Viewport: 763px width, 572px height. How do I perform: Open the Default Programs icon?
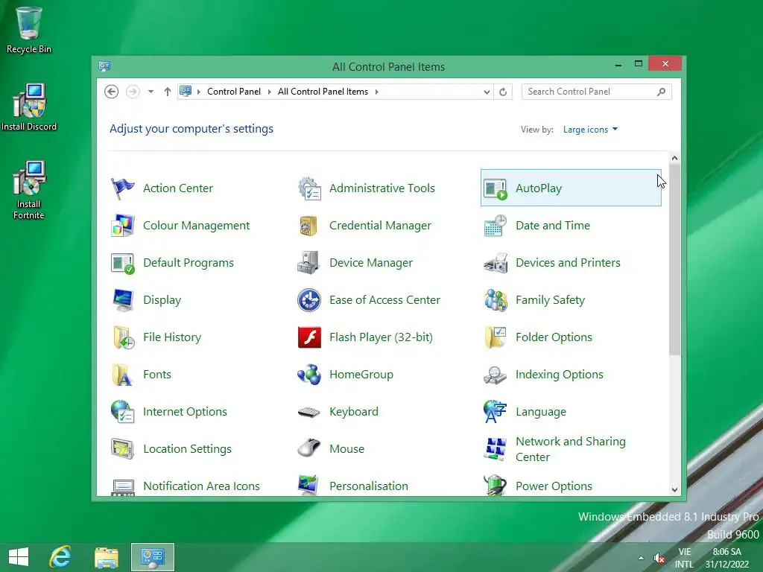123,263
